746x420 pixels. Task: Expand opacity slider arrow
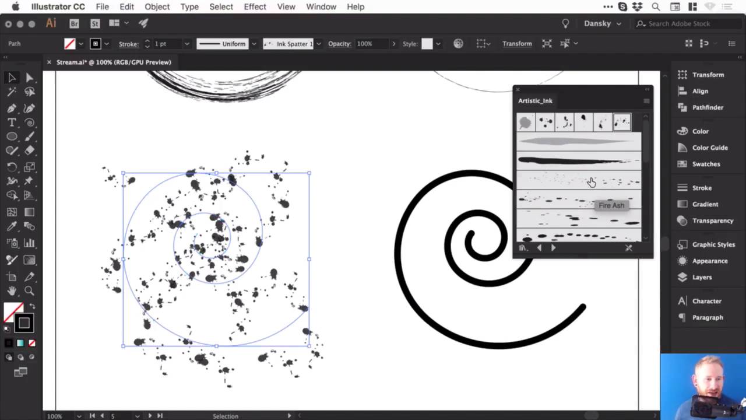click(393, 44)
